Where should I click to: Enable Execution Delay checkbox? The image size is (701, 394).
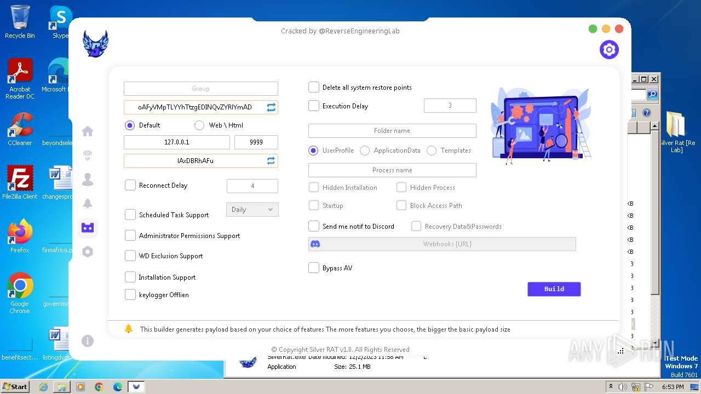(x=314, y=106)
